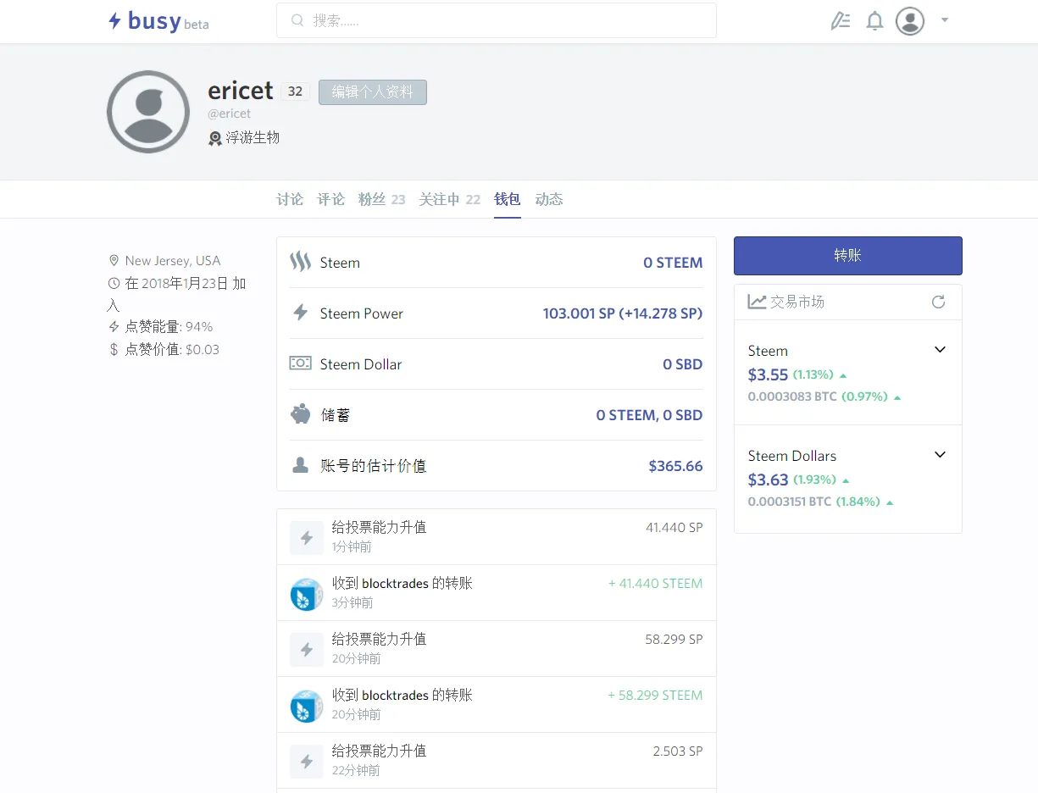Refresh the 交易市场 panel
Viewport: 1038px width, 793px height.
pyautogui.click(x=938, y=302)
